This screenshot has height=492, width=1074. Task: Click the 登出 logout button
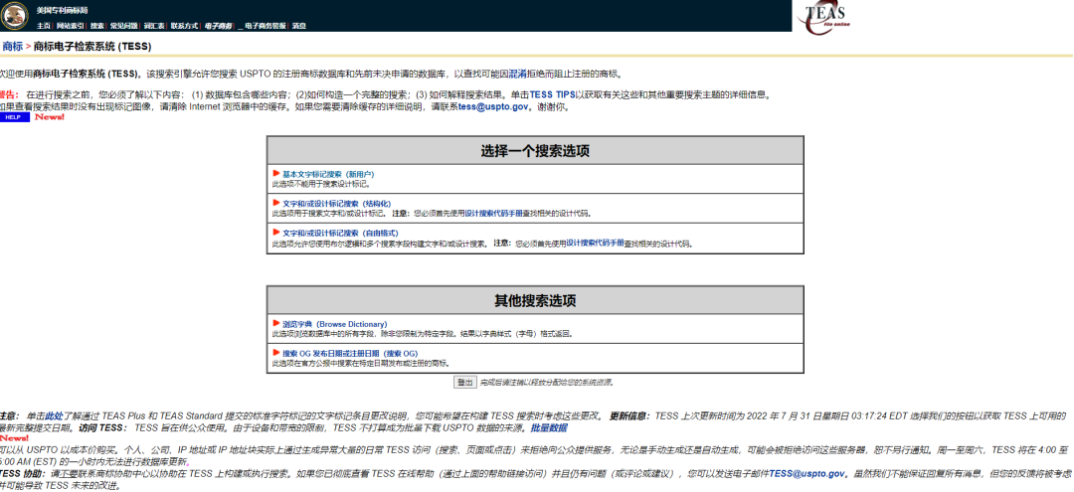[465, 383]
